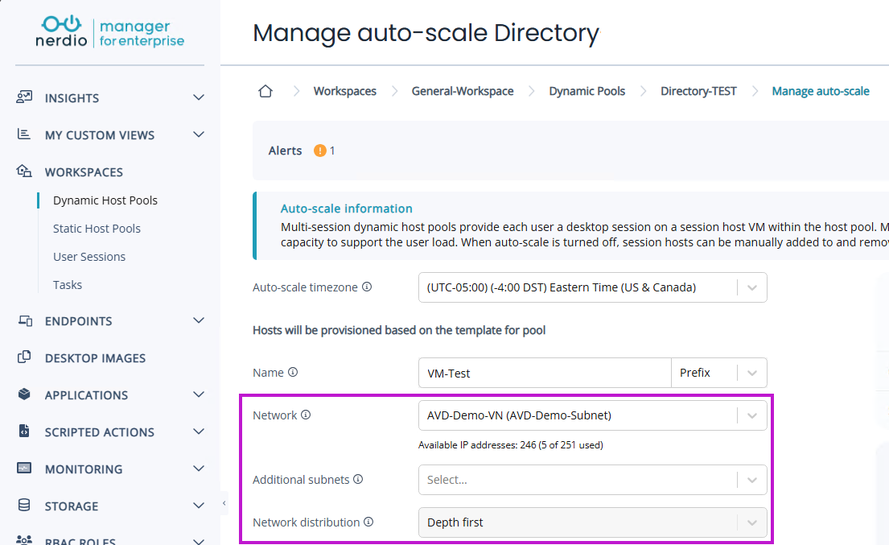The height and width of the screenshot is (545, 889).
Task: Go to General-Workspace breadcrumb link
Action: [x=463, y=91]
